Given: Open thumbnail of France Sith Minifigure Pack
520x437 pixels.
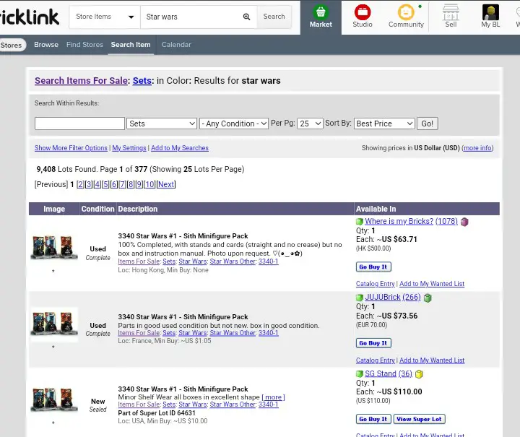Looking at the screenshot, I should (x=54, y=324).
